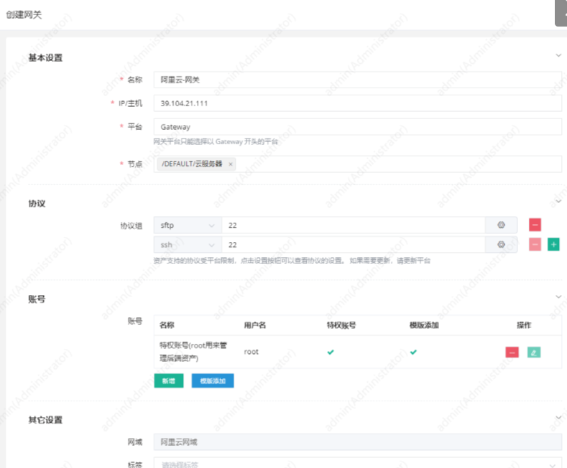Remove the sftp protocol with red minus
The height and width of the screenshot is (468, 567).
tap(535, 225)
